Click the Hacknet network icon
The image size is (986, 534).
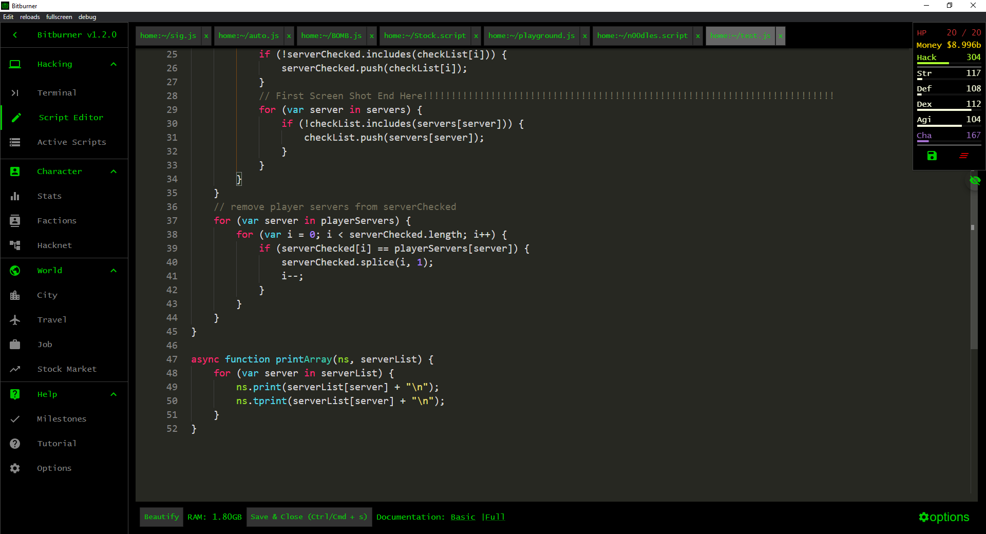(15, 245)
